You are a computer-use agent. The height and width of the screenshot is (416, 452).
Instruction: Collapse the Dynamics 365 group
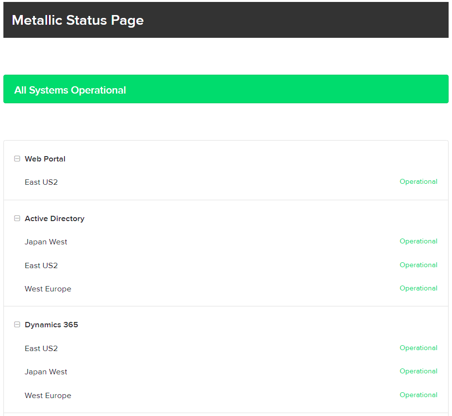pos(17,325)
